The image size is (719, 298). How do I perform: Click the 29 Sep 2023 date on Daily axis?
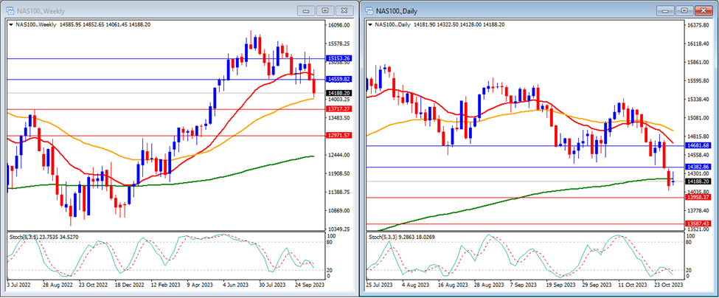[x=597, y=284]
